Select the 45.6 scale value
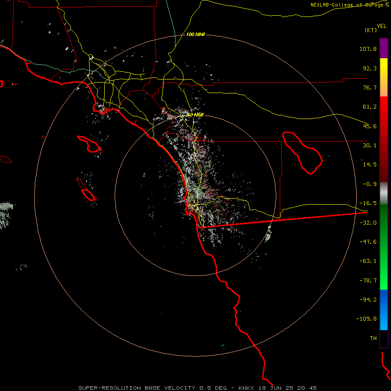This screenshot has width=391, height=391. 370,126
